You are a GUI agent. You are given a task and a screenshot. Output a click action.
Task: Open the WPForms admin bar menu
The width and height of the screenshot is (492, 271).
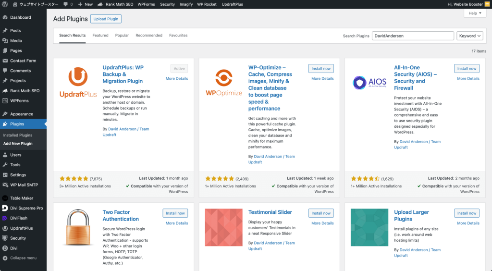(x=146, y=4)
